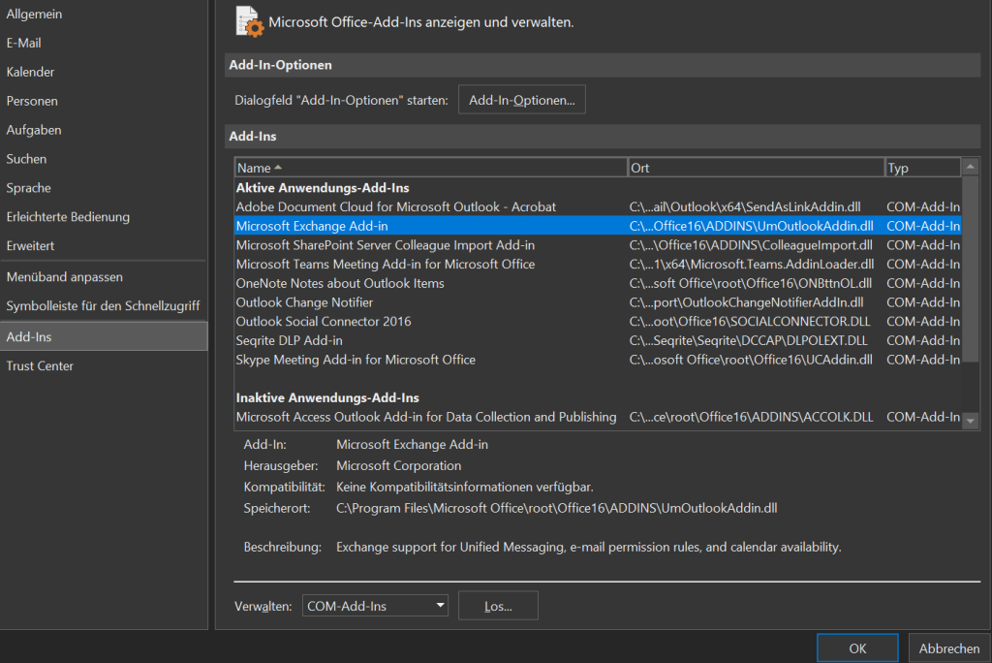Click the Add-In-Optionen... button

tap(522, 100)
